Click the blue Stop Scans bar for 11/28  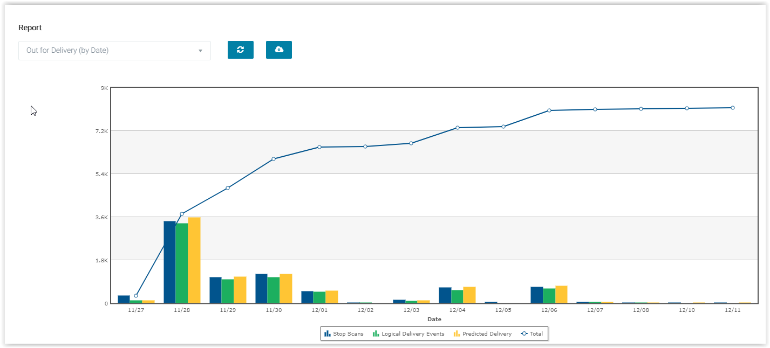tap(169, 262)
